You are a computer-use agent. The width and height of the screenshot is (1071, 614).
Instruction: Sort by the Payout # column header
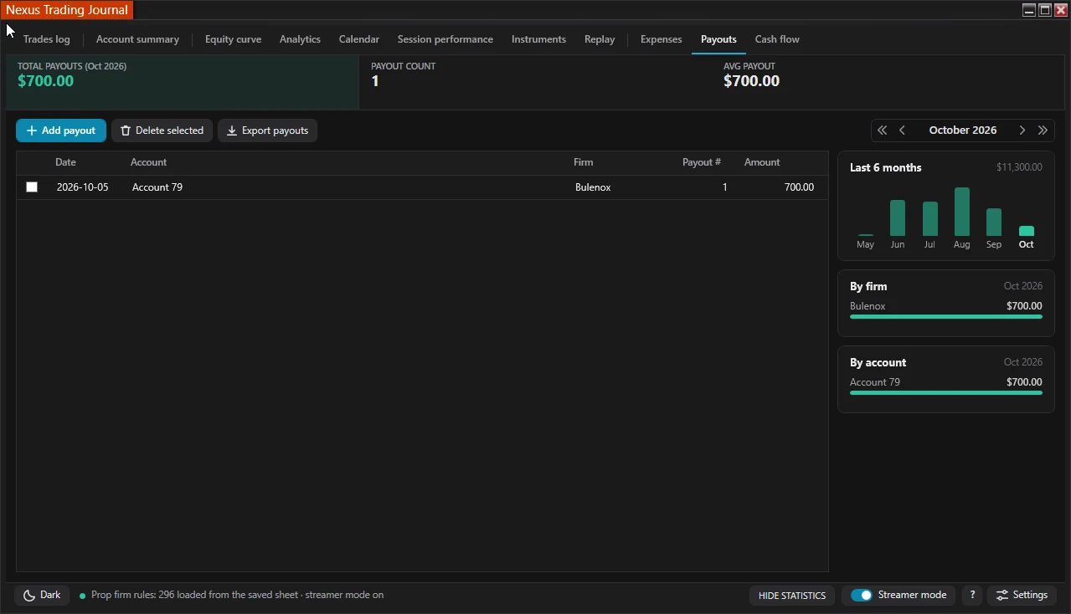pyautogui.click(x=702, y=162)
